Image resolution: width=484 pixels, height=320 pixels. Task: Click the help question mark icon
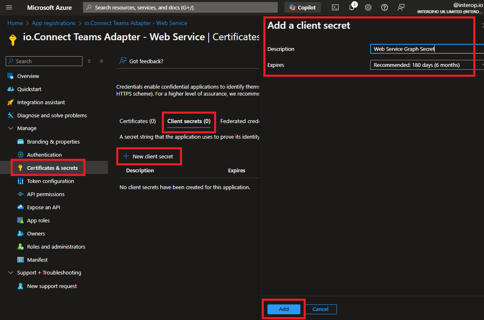point(385,7)
